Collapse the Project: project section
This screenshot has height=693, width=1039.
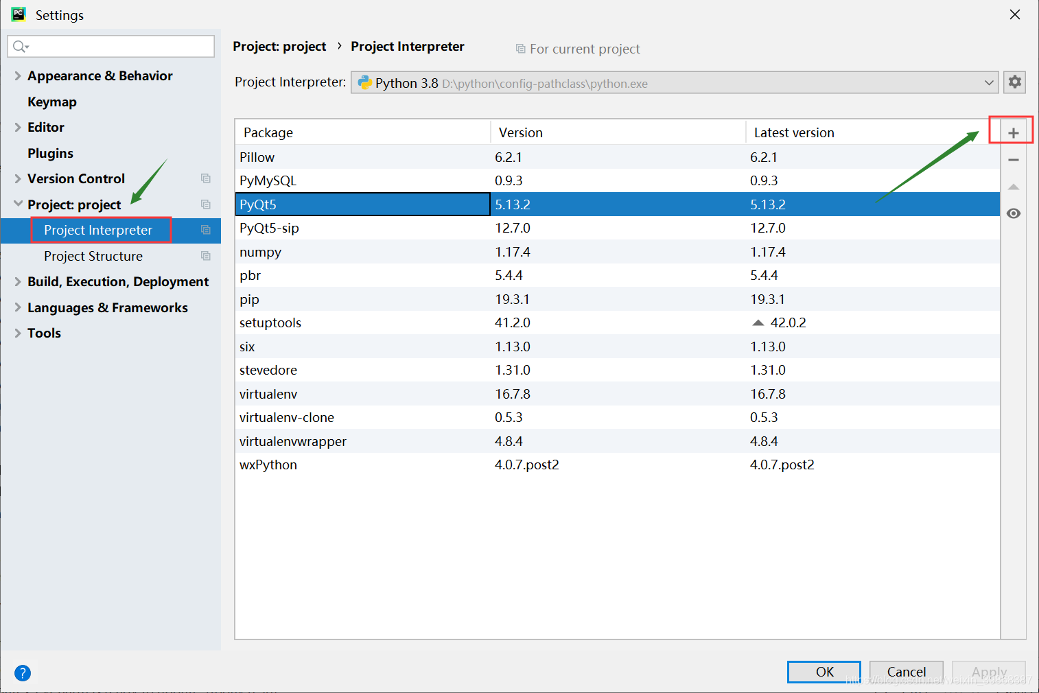[18, 204]
